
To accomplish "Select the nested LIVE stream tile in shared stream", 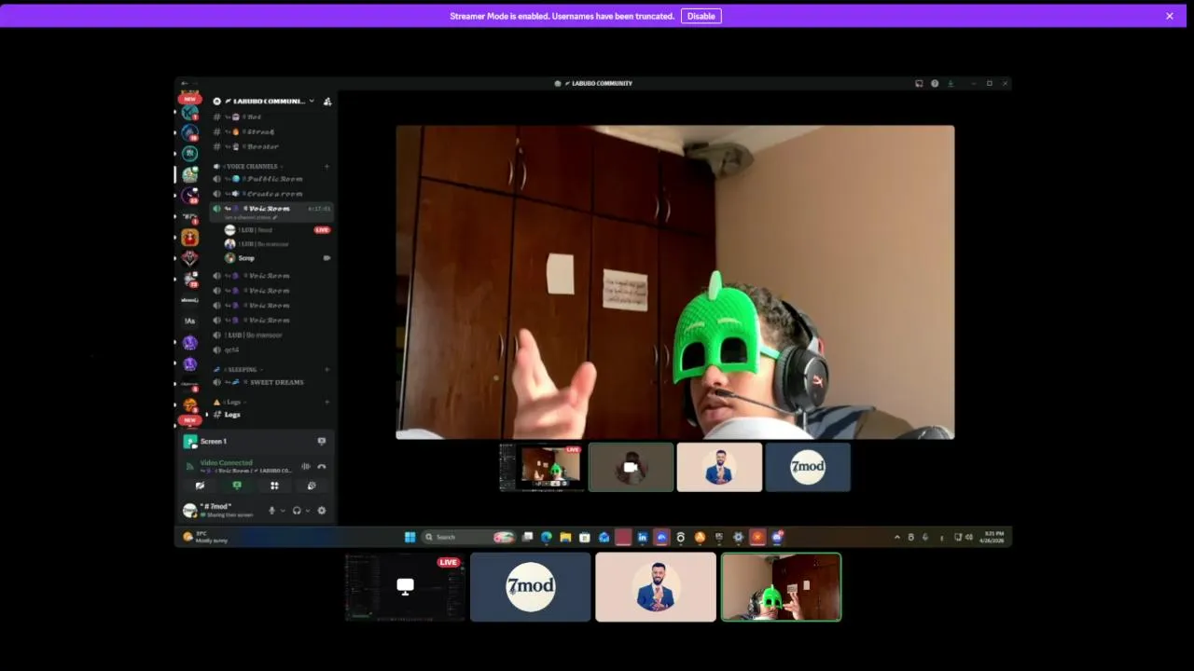I will coord(541,467).
